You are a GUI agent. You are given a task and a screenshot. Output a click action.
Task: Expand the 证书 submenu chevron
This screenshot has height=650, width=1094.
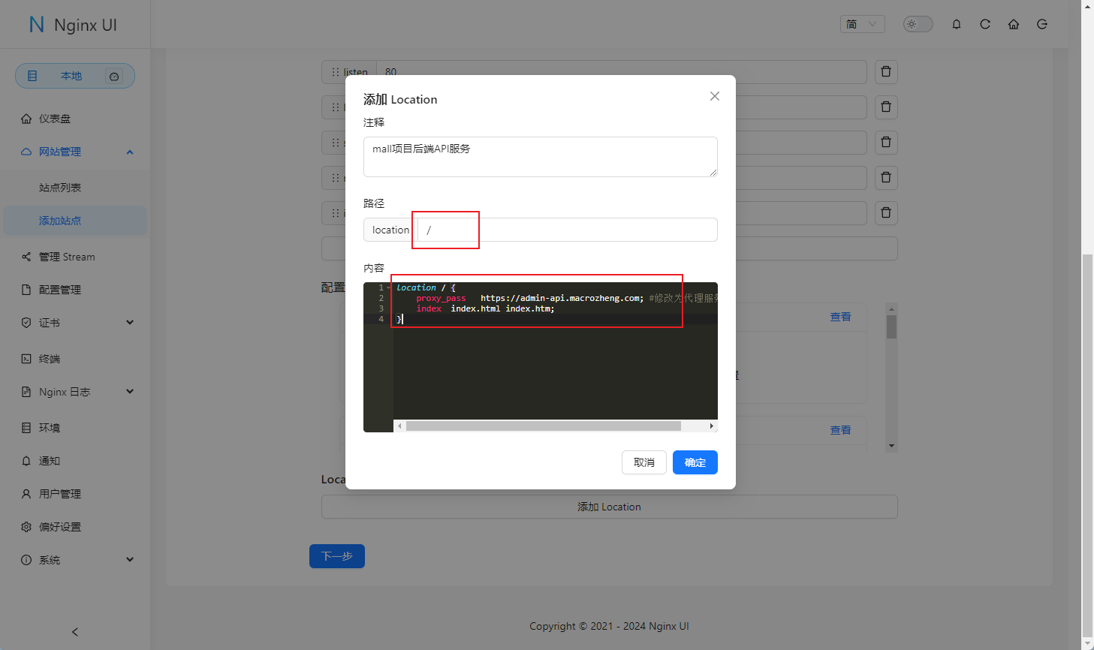130,323
